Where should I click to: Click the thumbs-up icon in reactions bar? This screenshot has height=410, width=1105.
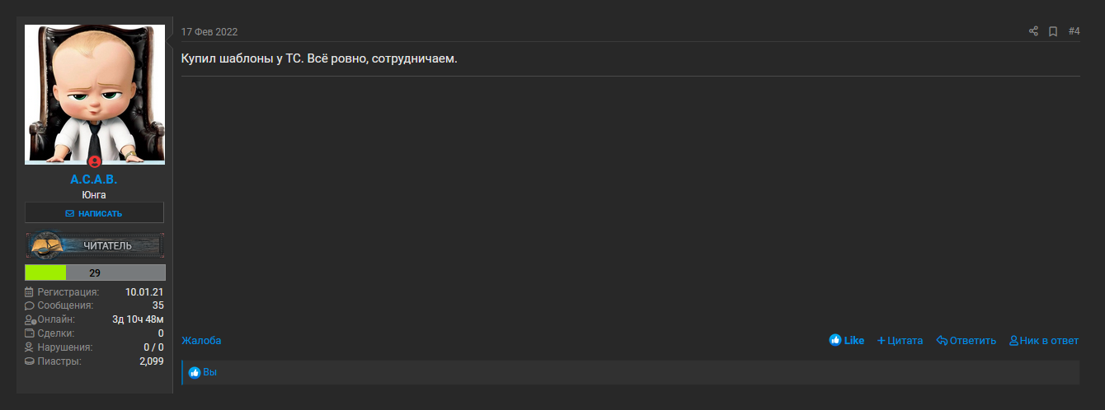point(195,373)
